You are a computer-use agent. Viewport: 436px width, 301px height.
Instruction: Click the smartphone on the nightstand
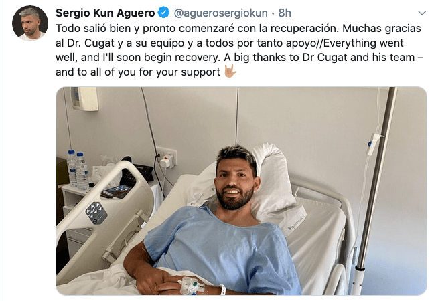click(x=117, y=191)
